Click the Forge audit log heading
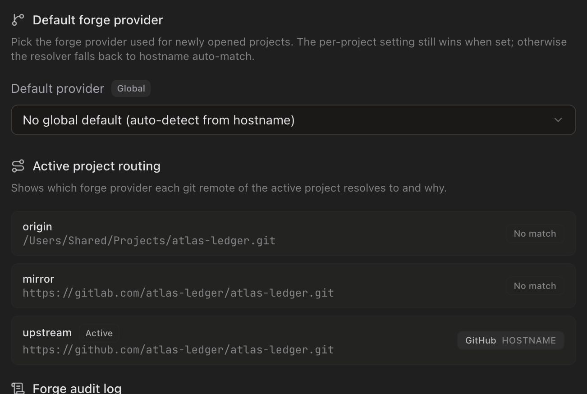This screenshot has height=394, width=587. tap(77, 388)
